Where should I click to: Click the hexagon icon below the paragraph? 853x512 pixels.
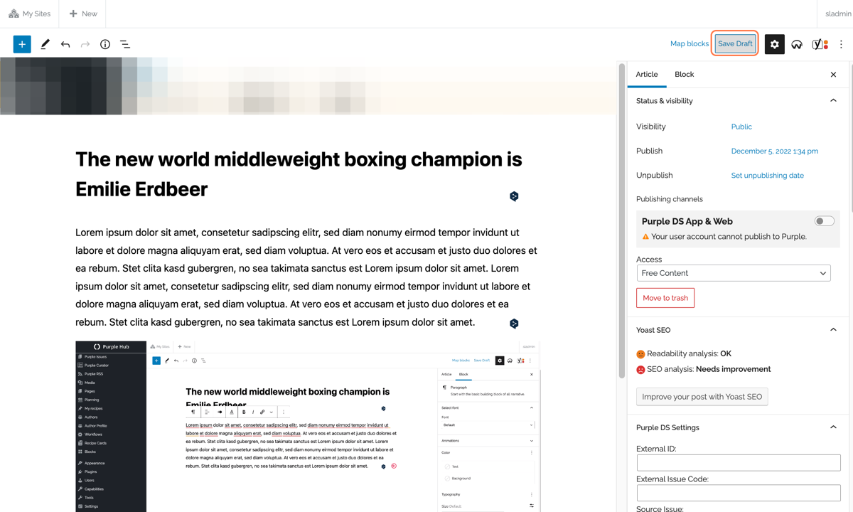[514, 324]
